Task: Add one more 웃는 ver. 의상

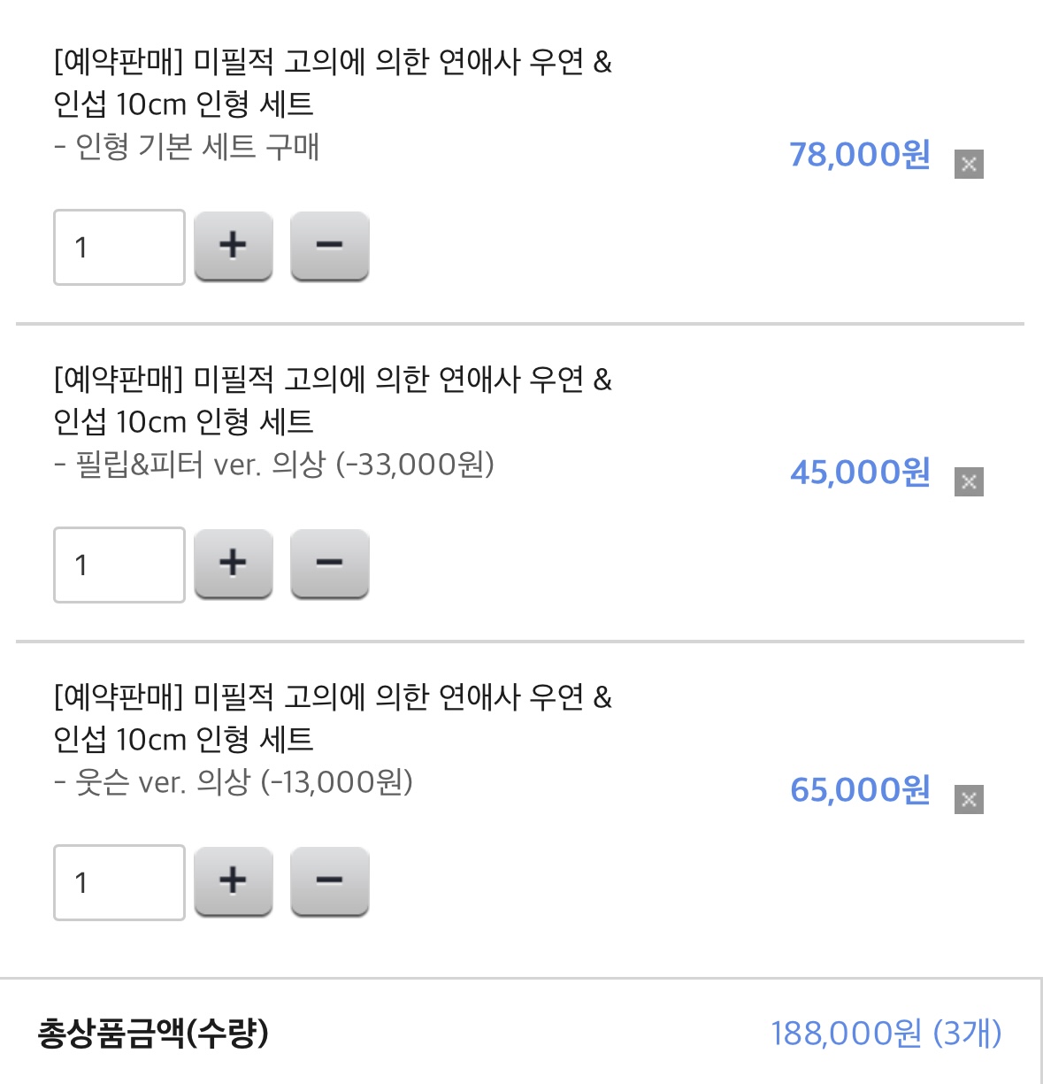Action: tap(233, 881)
